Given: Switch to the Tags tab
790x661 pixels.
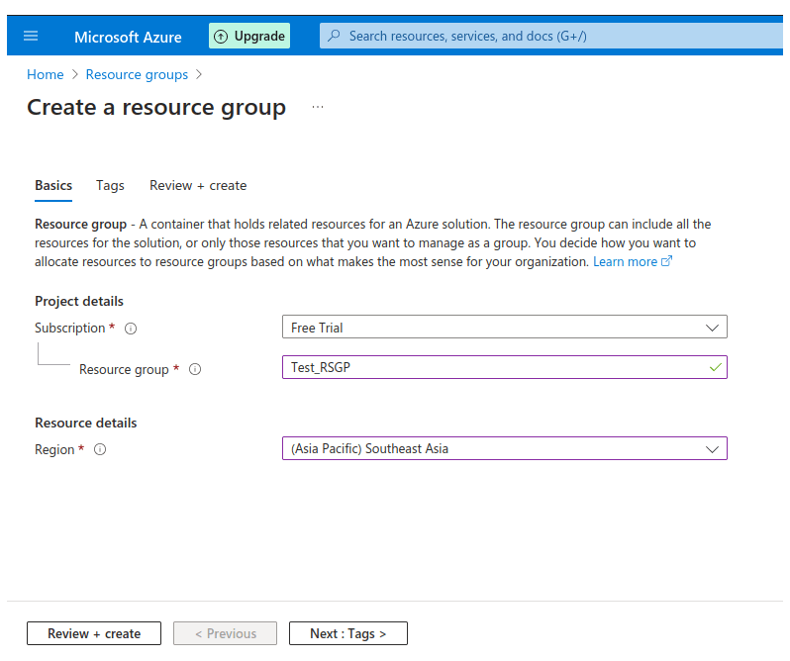Looking at the screenshot, I should point(110,186).
